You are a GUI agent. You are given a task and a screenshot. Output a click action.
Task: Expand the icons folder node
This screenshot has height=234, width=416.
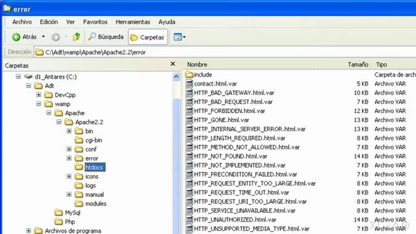point(69,176)
